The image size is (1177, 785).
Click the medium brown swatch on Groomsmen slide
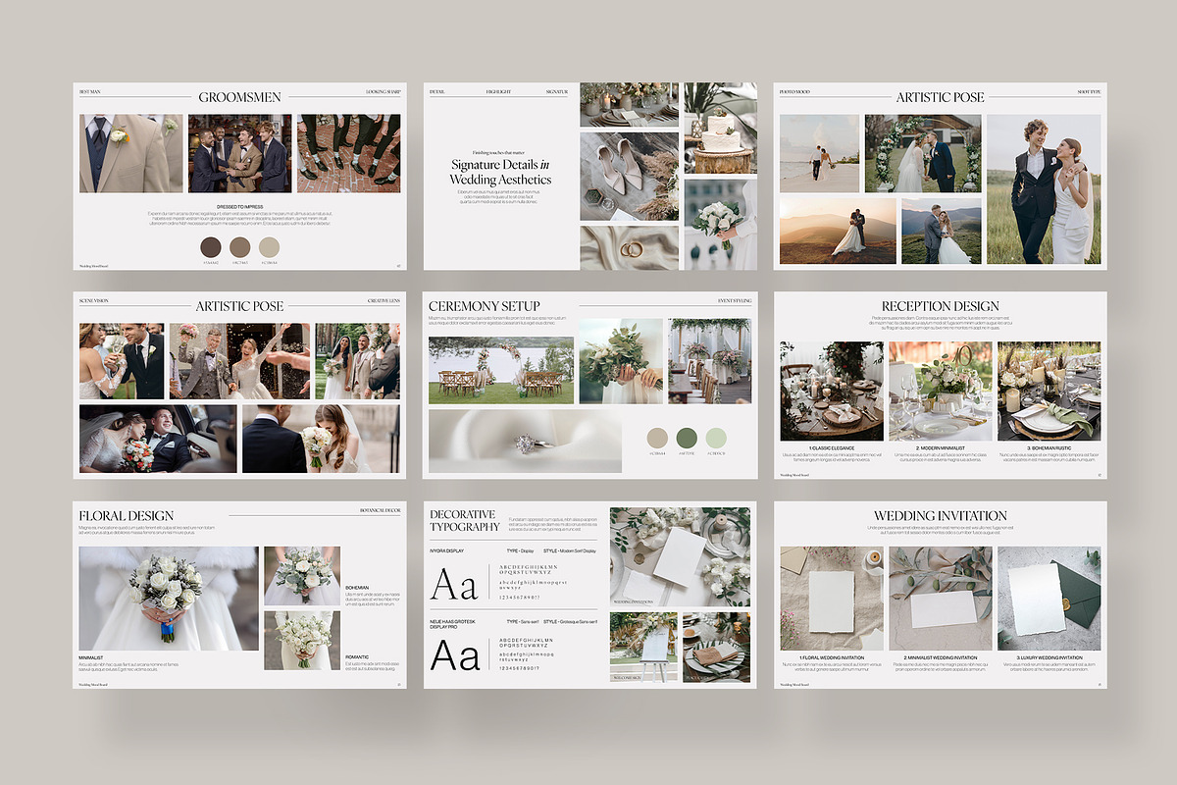tap(240, 246)
